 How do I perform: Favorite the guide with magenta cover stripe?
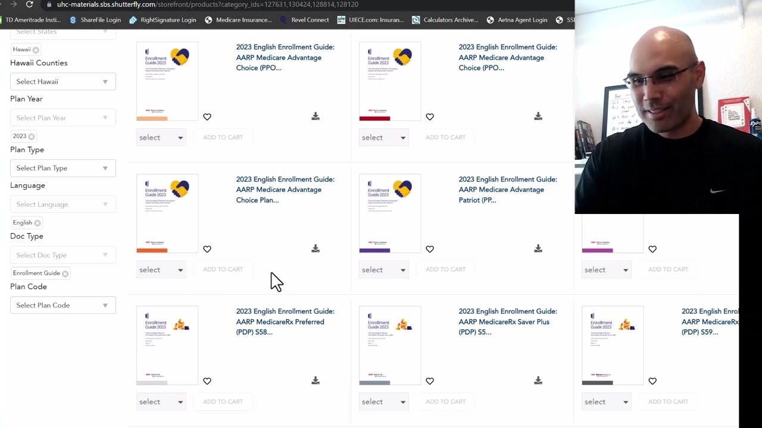(652, 249)
